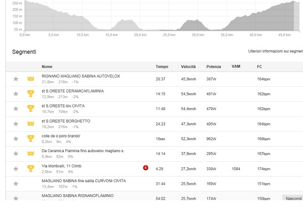
Task: Open Ulteriori informazioni sui segmenti link
Action: click(275, 52)
